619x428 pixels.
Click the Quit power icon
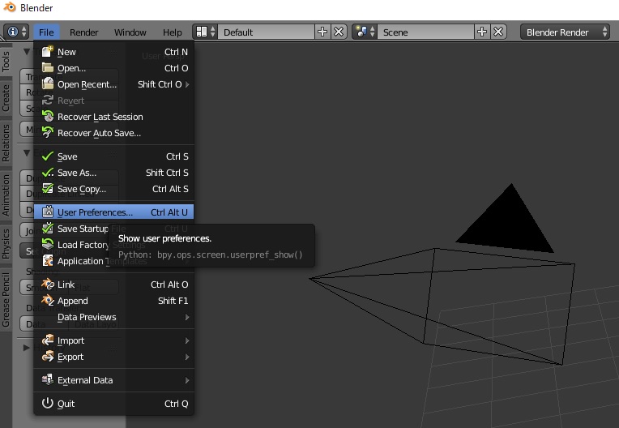pyautogui.click(x=47, y=403)
